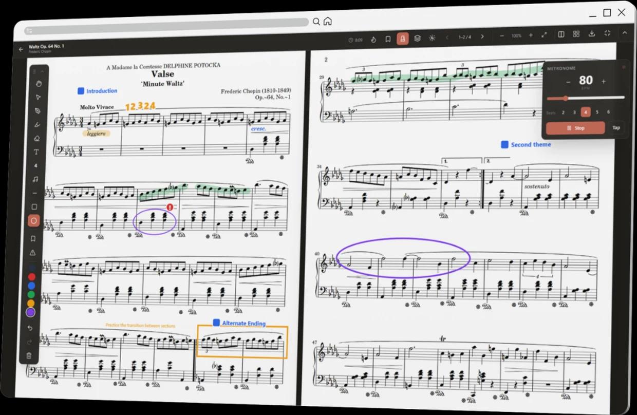Pick the orange color swatch
Image resolution: width=637 pixels, height=415 pixels.
point(31,303)
